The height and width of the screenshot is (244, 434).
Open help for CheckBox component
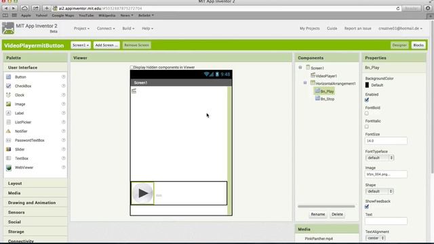pos(63,86)
